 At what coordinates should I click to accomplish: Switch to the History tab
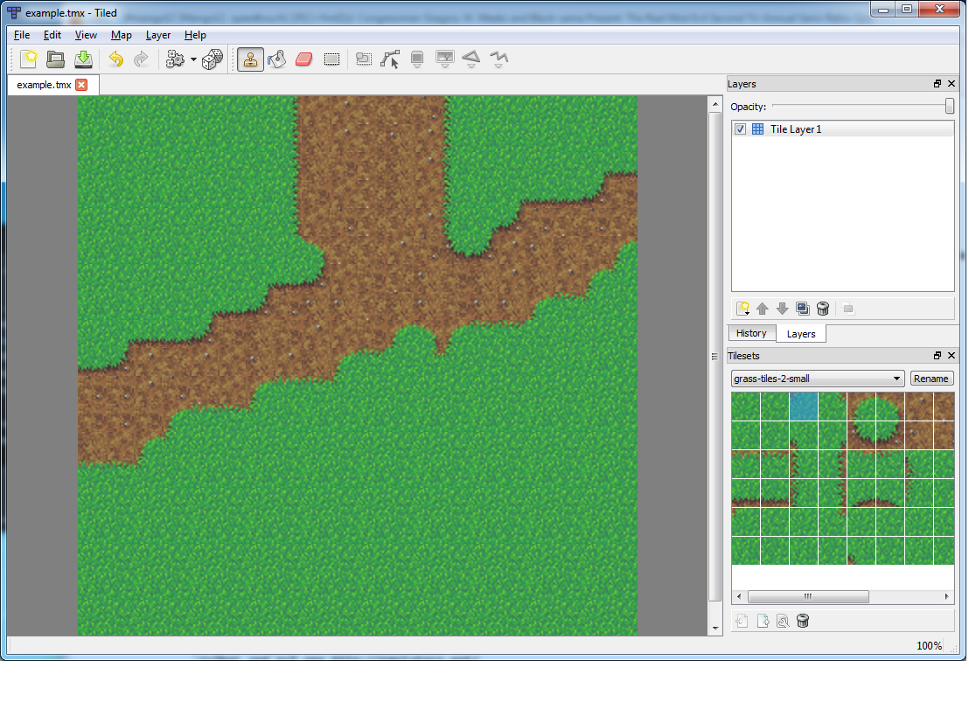pyautogui.click(x=751, y=333)
